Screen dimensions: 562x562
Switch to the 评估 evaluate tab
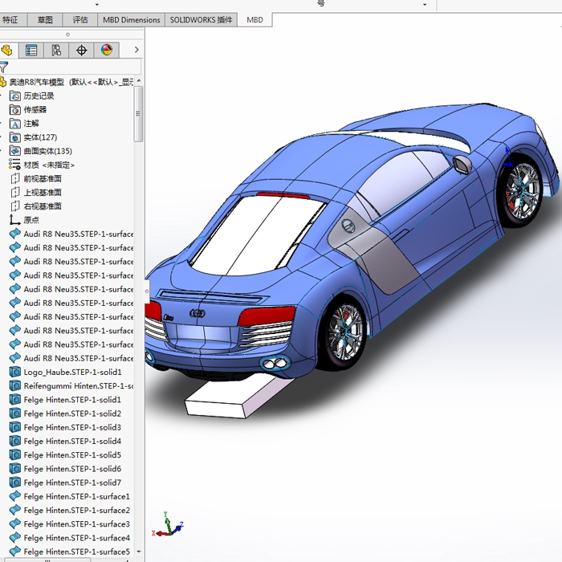click(80, 20)
